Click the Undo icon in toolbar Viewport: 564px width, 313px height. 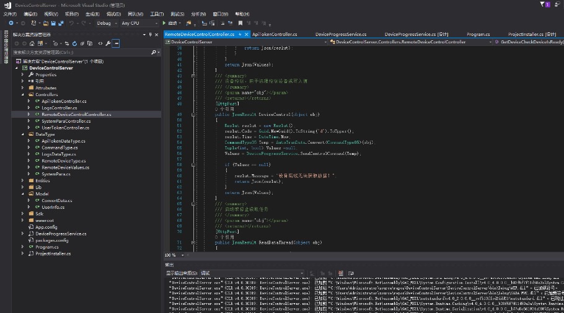click(x=72, y=24)
